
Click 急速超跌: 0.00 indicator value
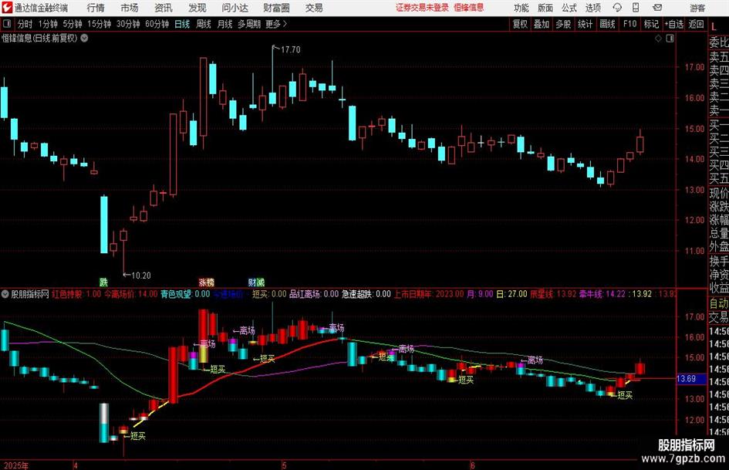[366, 293]
